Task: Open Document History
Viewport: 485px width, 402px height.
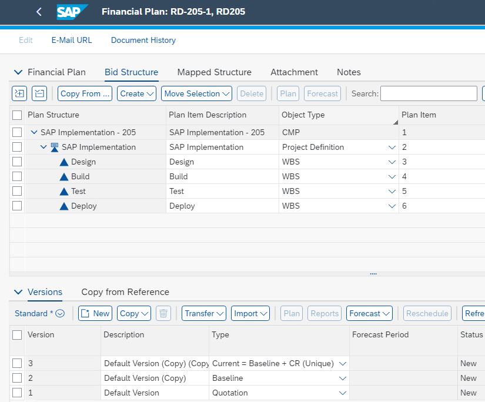Action: tap(143, 40)
